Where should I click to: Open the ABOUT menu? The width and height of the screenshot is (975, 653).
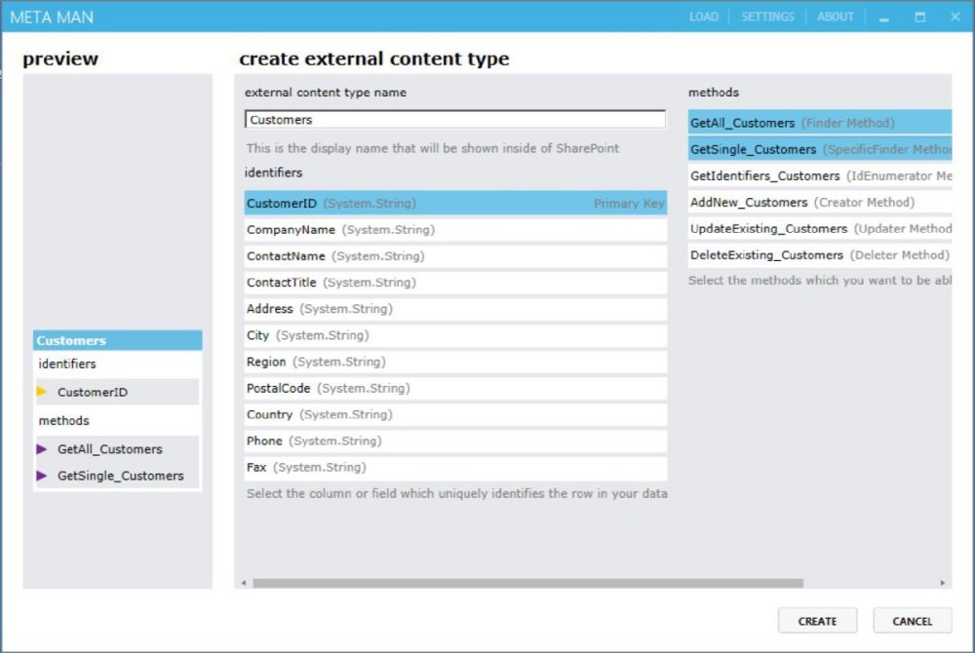pos(835,17)
